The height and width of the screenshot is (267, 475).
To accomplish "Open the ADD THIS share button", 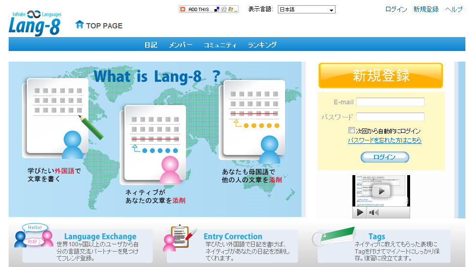I will [x=209, y=10].
